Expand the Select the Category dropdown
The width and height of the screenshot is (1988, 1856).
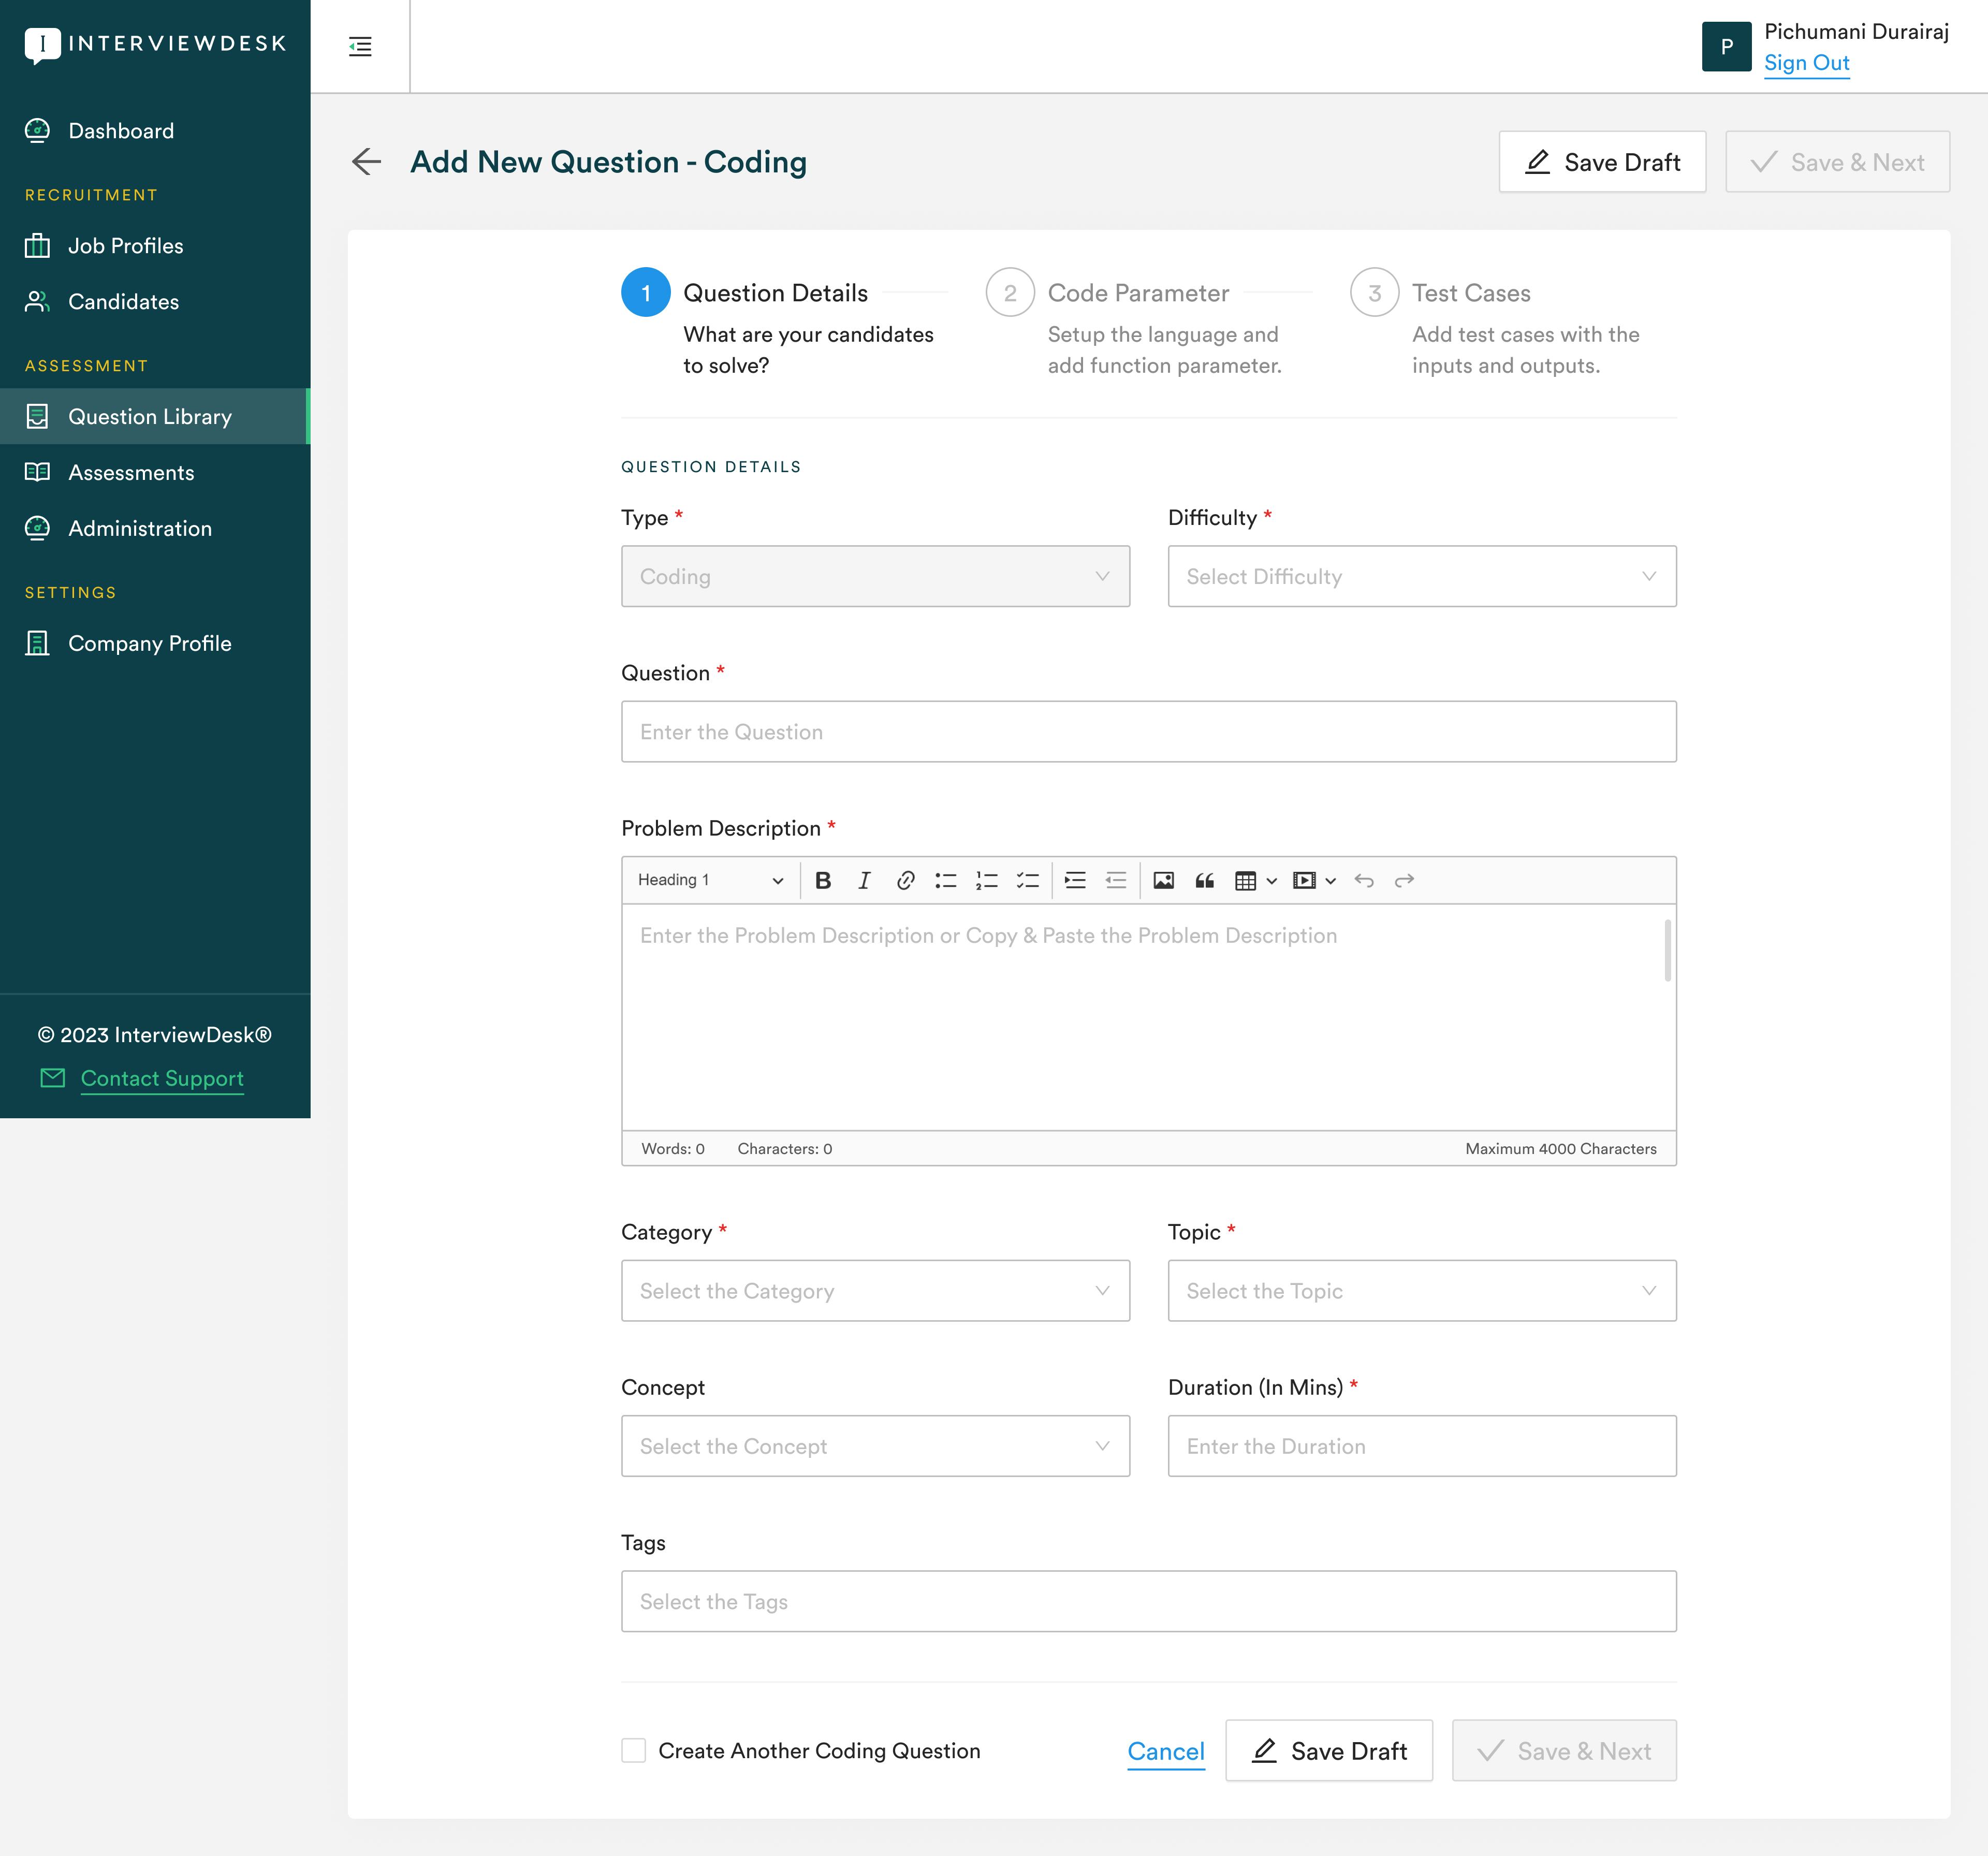875,1291
